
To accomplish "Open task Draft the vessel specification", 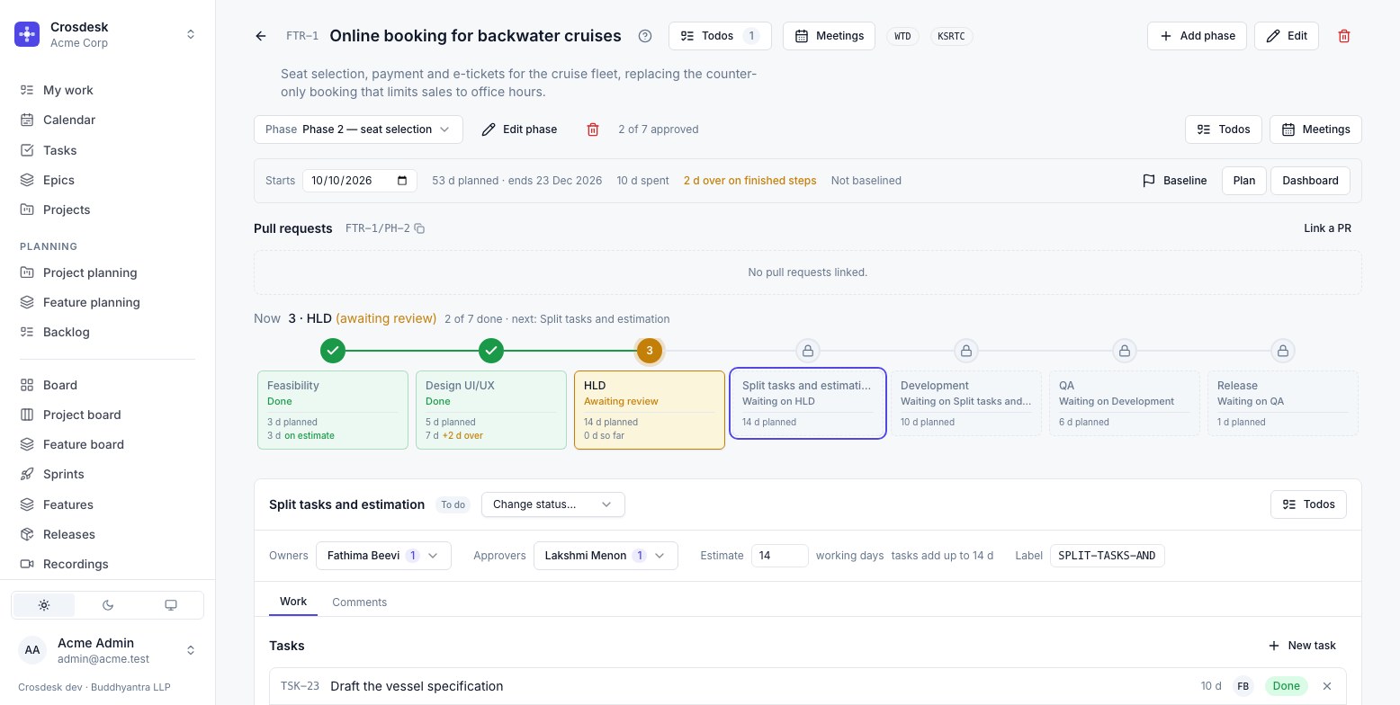I will tap(417, 686).
